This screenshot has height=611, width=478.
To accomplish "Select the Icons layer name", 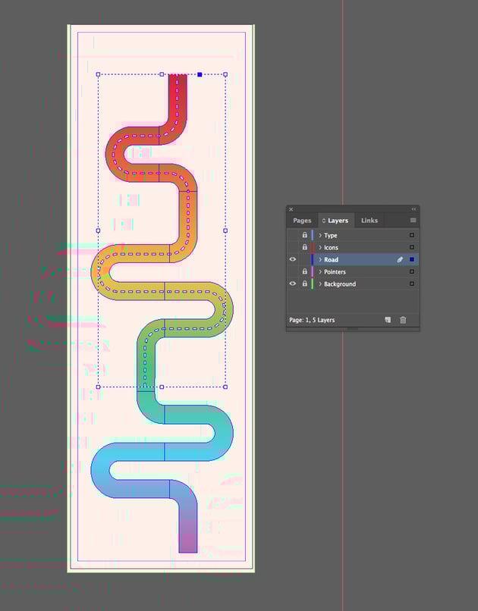I will [331, 247].
